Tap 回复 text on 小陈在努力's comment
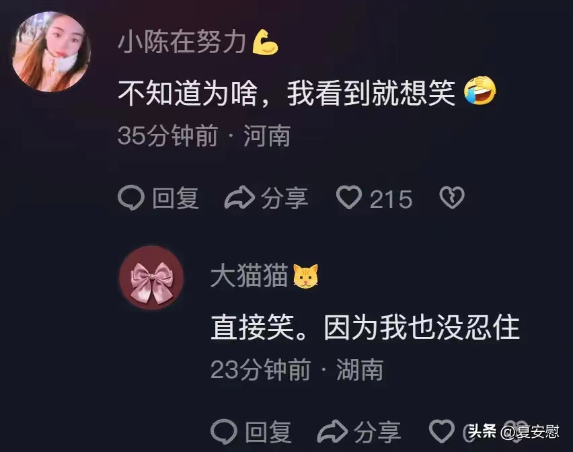The width and height of the screenshot is (573, 452). pyautogui.click(x=176, y=198)
